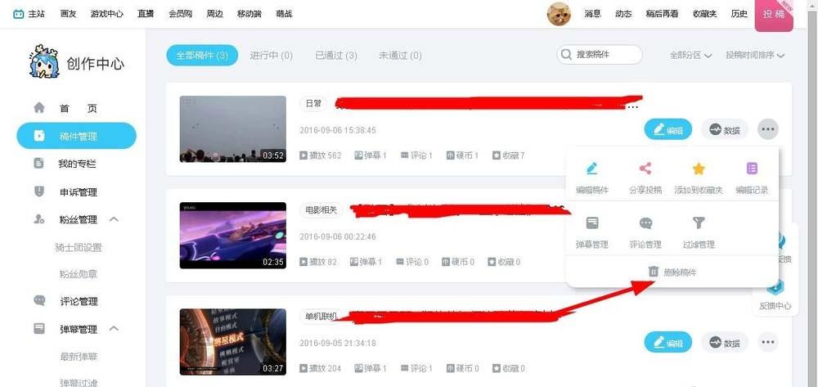Click the 编辑稿件 pencil icon in popup

point(591,169)
